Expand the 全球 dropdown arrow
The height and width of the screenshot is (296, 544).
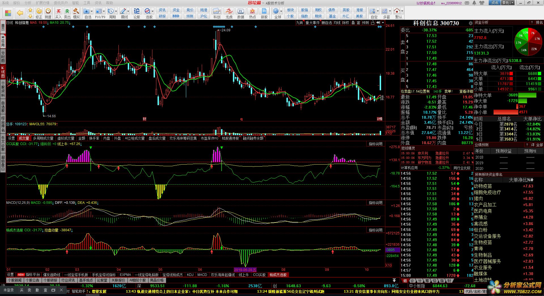click(281, 11)
